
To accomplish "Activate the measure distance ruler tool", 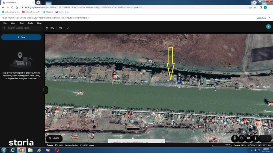I will (60, 28).
